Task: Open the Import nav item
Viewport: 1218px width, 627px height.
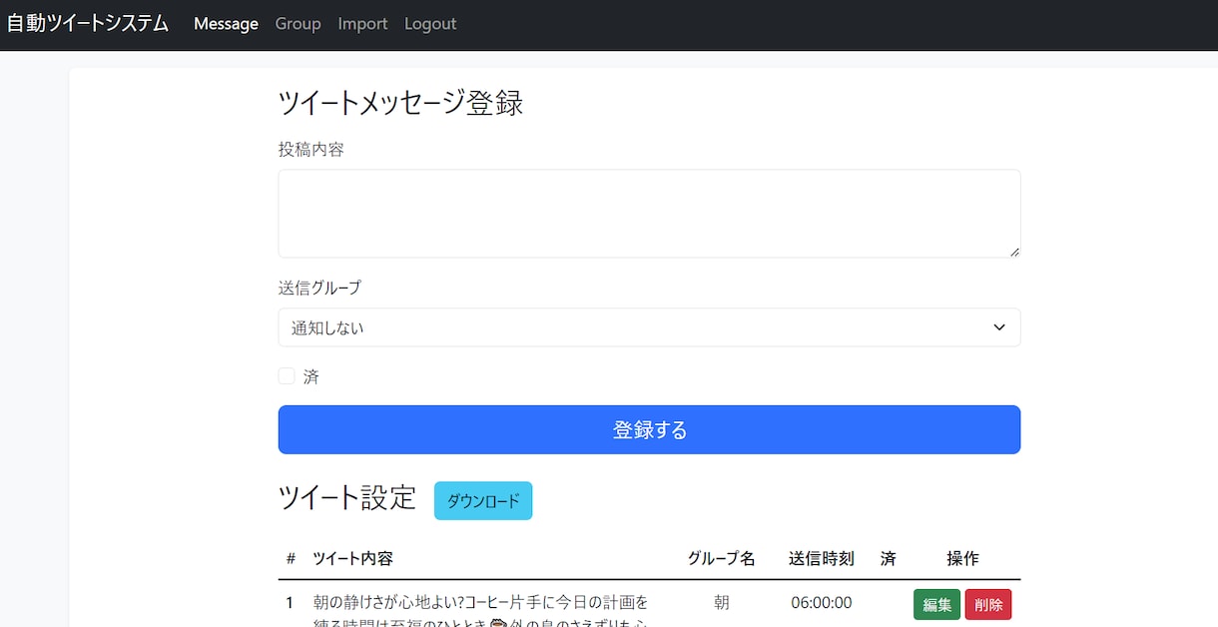Action: pos(362,23)
